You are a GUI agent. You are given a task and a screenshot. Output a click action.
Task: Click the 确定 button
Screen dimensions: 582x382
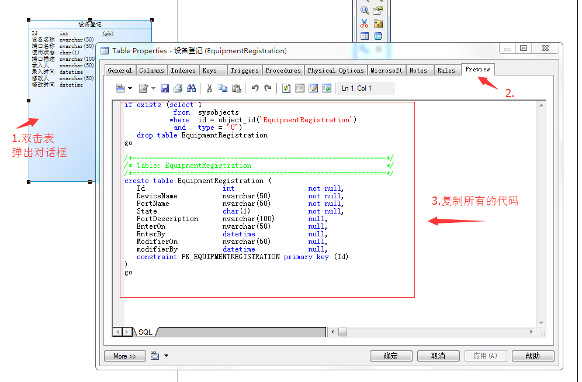click(391, 356)
